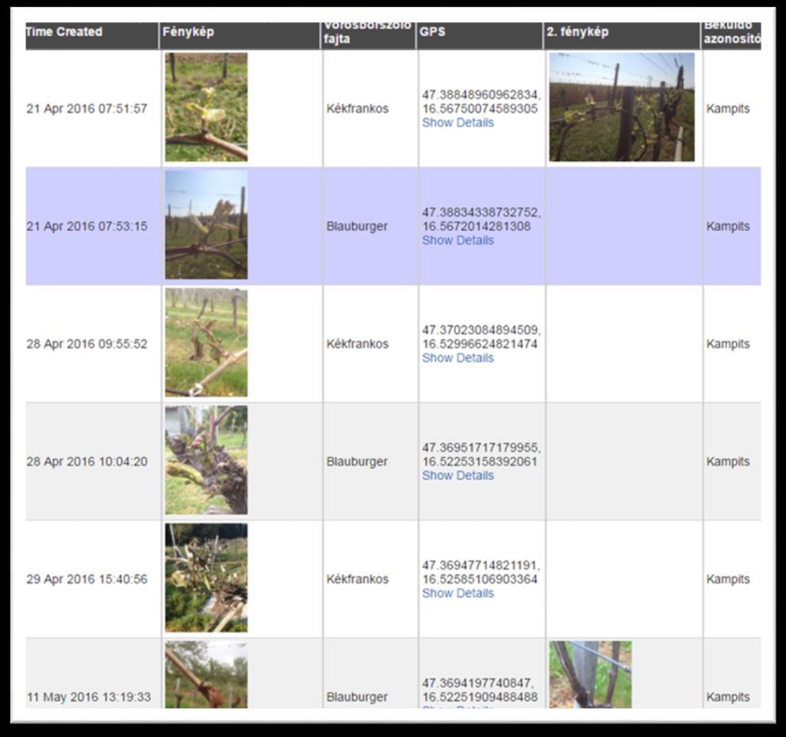
Task: Open Show Details for 29 Apr 15:40:56 row
Action: (458, 593)
